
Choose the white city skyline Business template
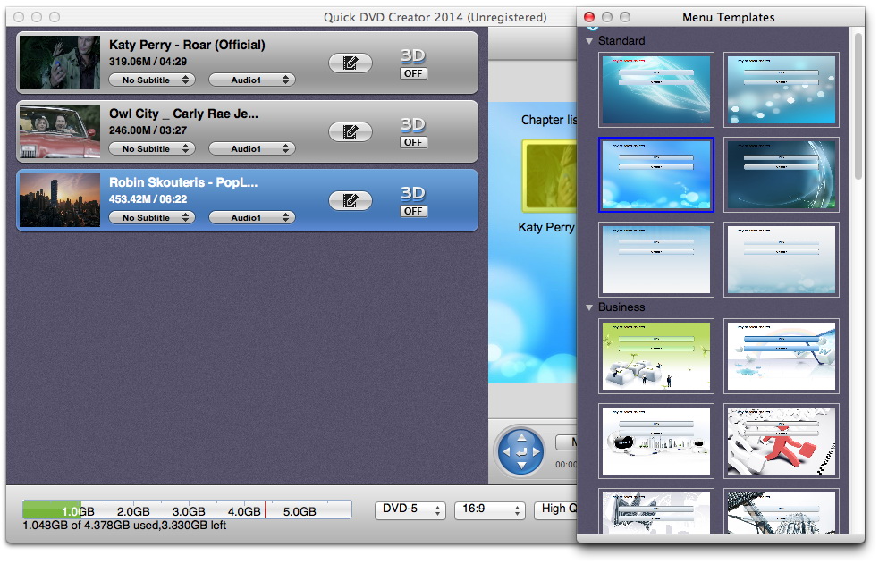click(655, 442)
